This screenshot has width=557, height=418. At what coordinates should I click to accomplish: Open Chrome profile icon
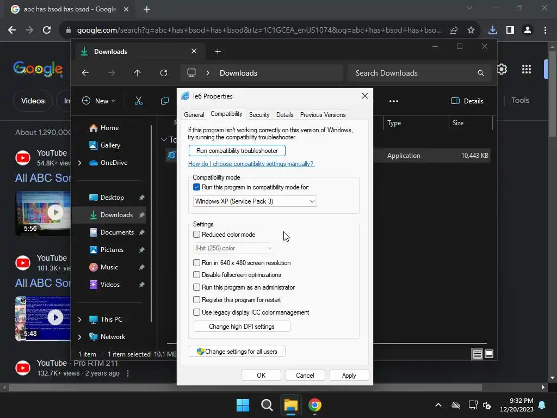(x=528, y=30)
